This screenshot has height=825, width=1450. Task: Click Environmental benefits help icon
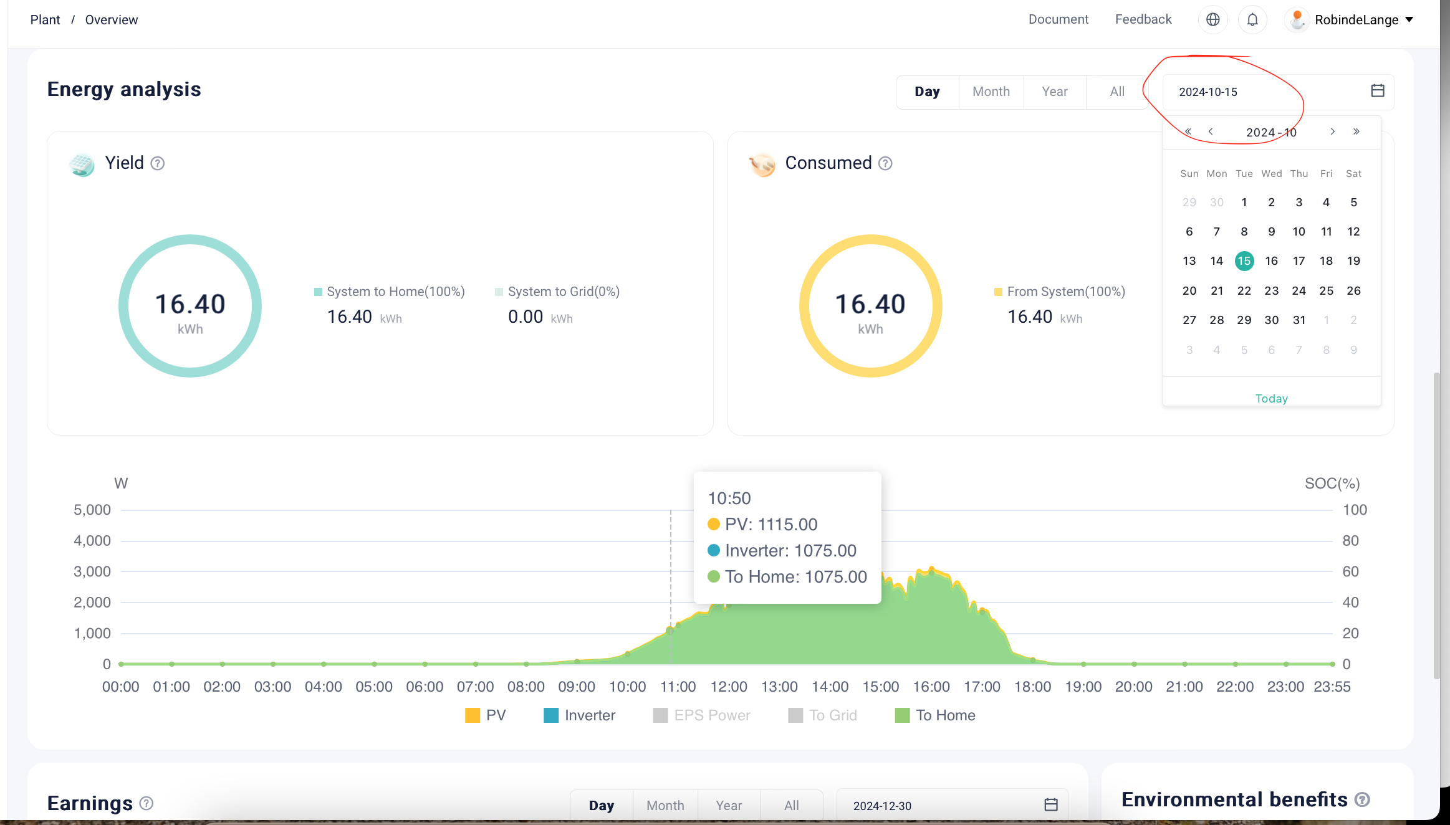coord(1363,799)
